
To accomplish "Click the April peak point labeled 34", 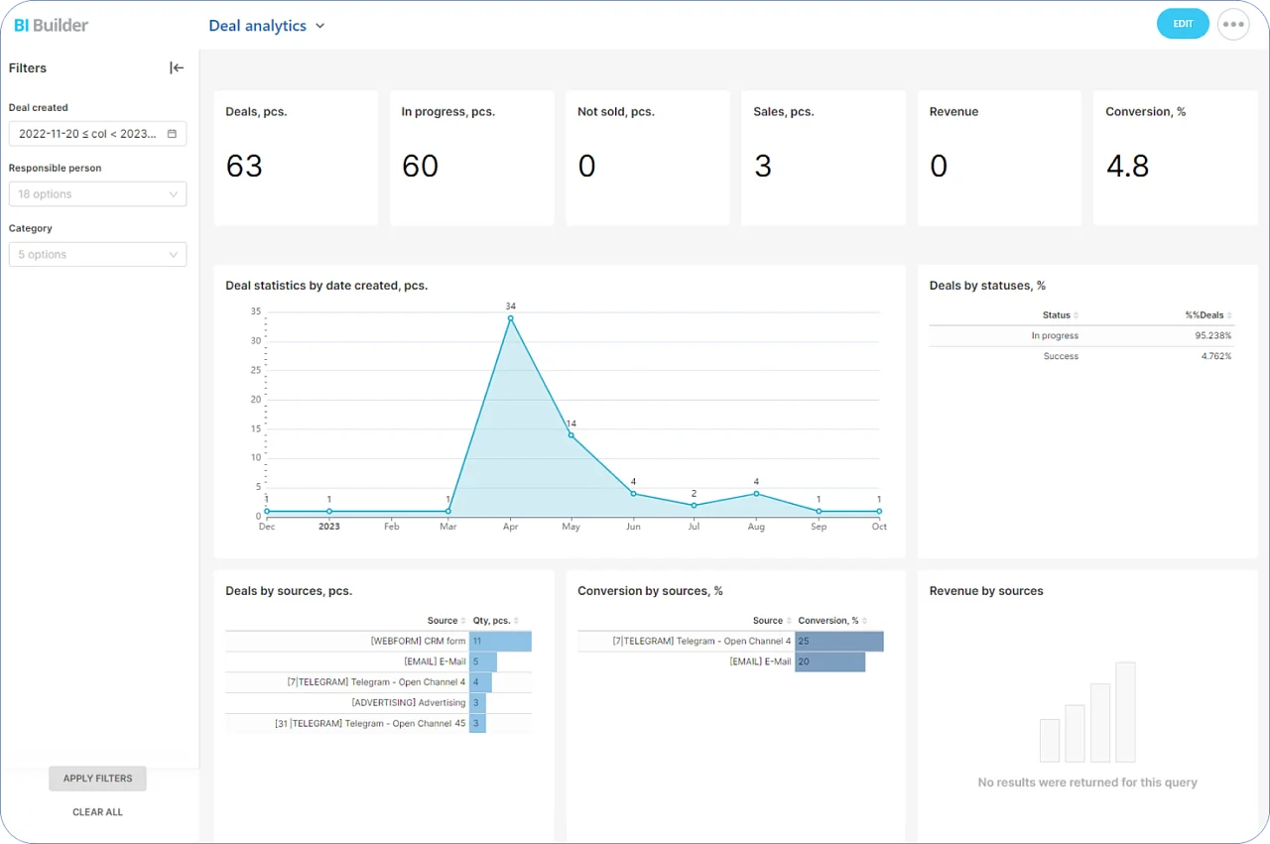I will (510, 318).
